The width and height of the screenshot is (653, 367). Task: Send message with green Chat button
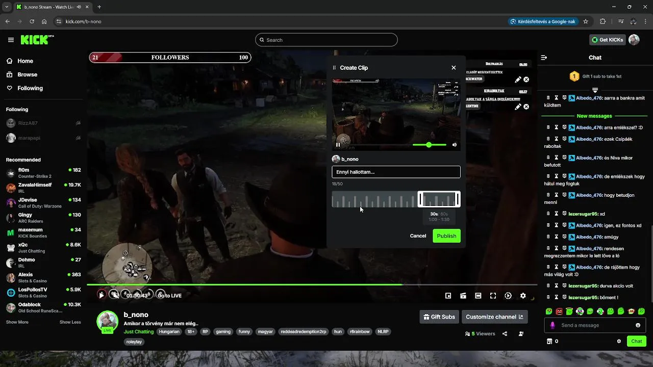pos(637,341)
